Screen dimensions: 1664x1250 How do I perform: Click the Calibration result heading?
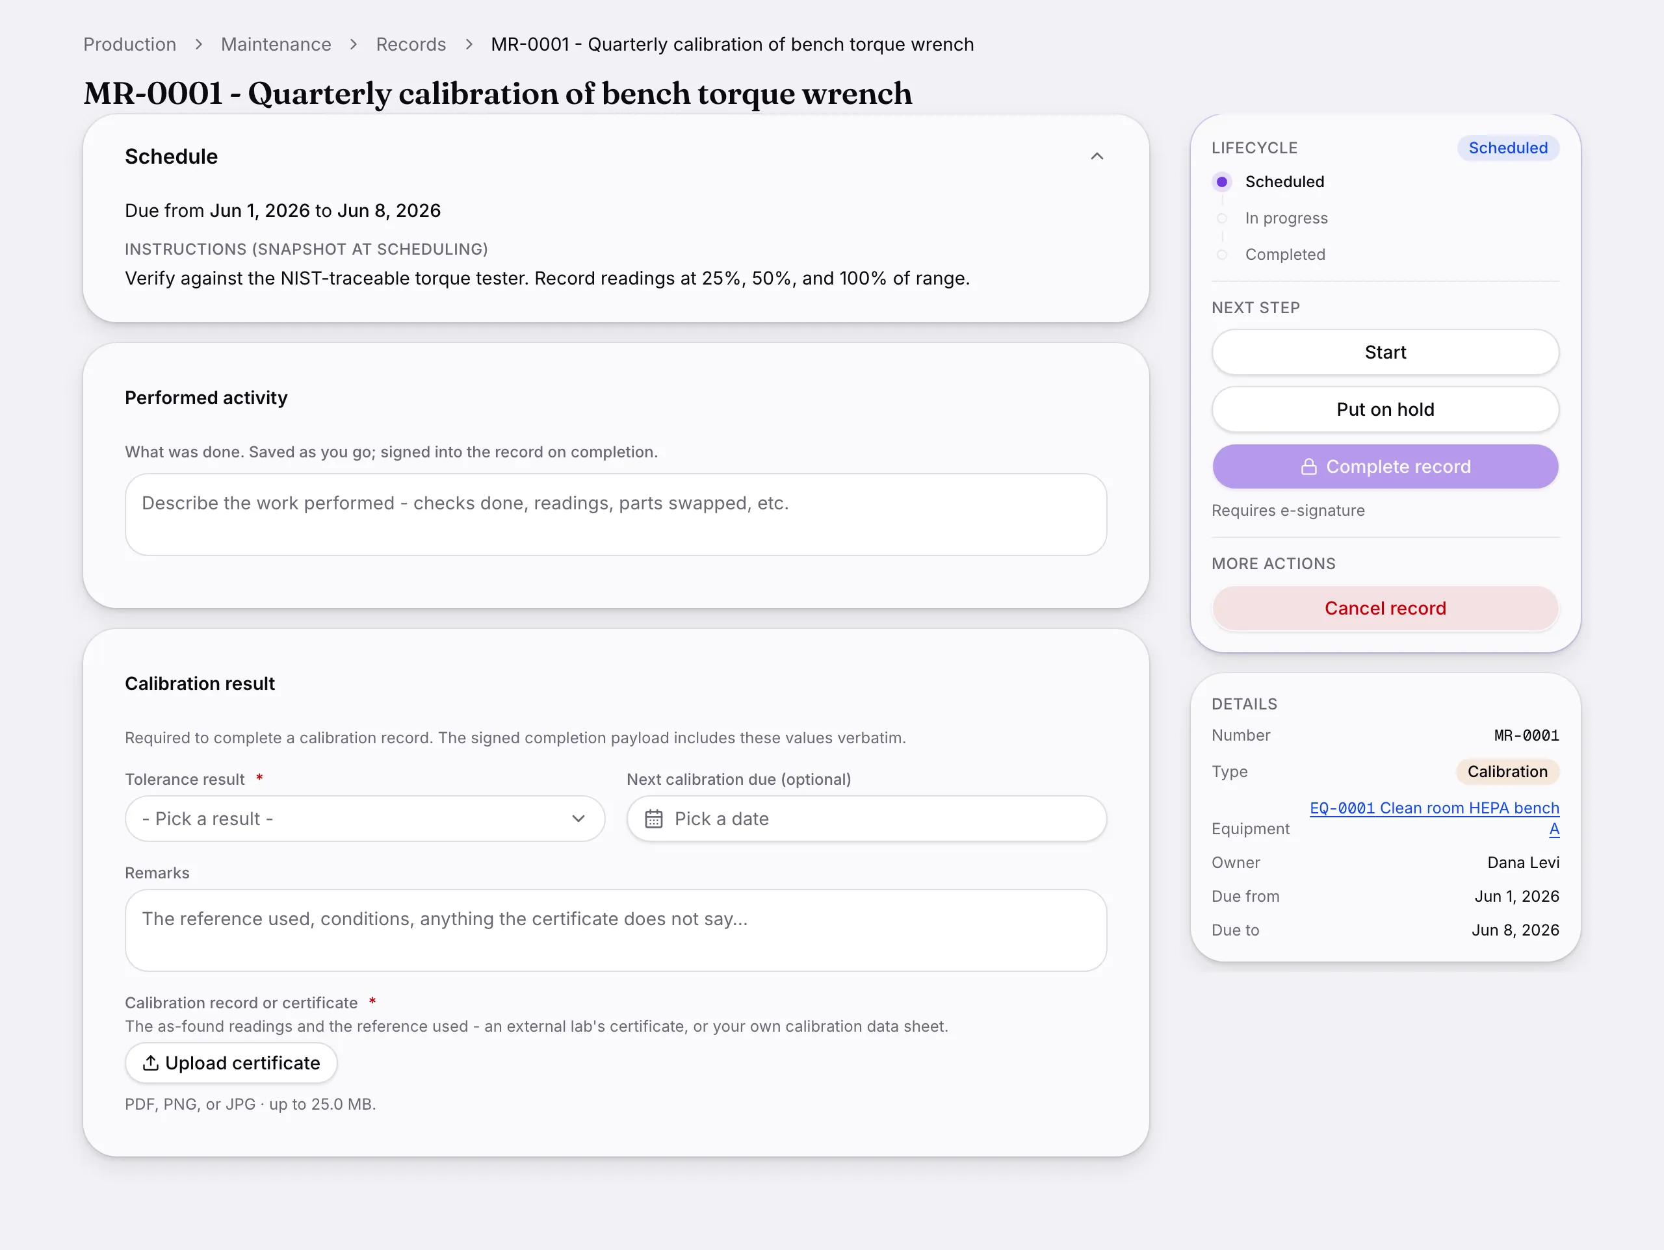pyautogui.click(x=200, y=683)
